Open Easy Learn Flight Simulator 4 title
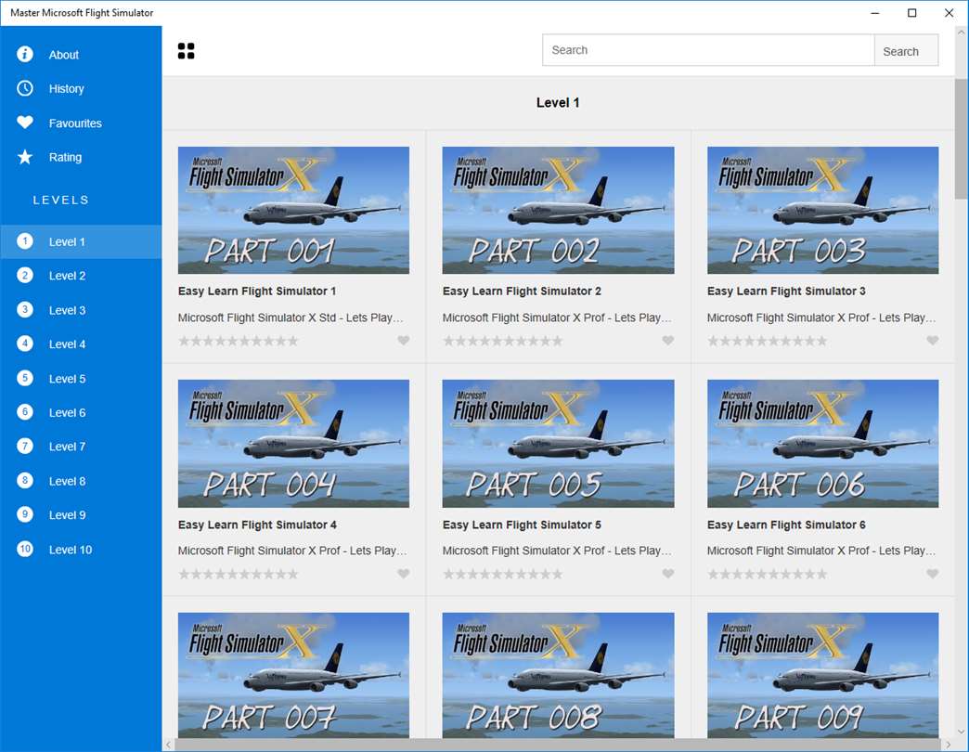 coord(257,525)
